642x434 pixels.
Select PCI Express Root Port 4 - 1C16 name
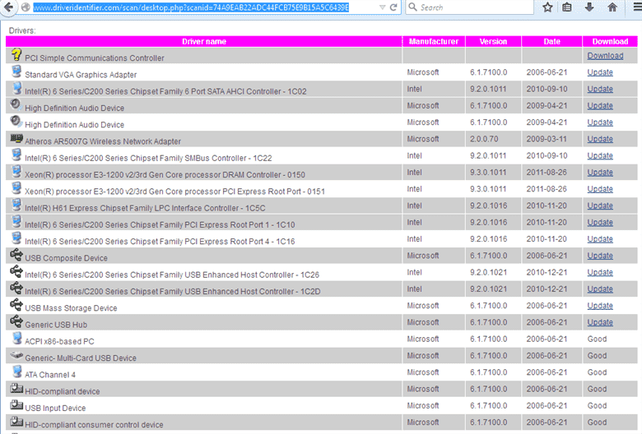point(160,242)
